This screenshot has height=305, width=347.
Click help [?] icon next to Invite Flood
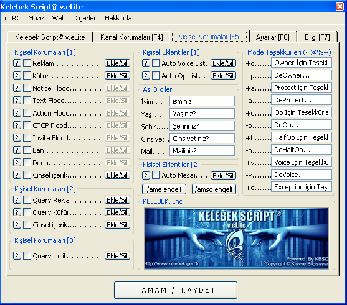17,138
